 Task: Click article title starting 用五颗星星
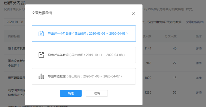17,78
